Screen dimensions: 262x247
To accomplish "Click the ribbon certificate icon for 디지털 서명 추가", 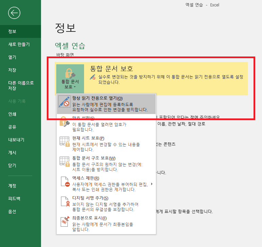I will [65, 201].
